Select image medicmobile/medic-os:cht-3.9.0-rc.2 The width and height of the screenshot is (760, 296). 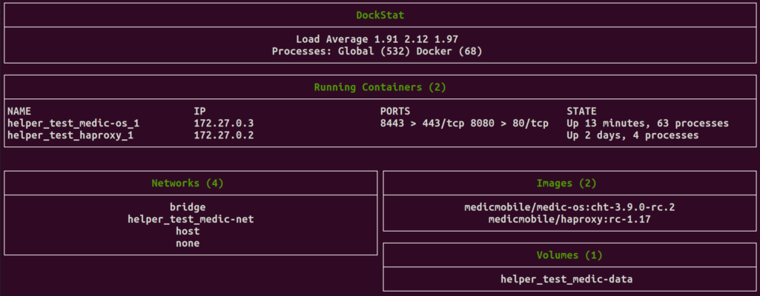click(x=569, y=207)
